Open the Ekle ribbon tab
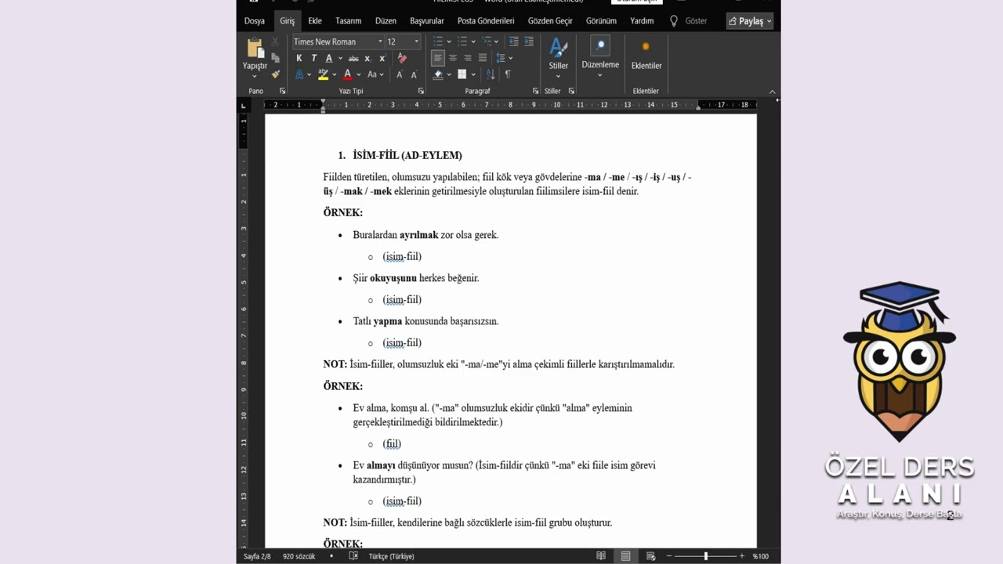1003x564 pixels. click(315, 21)
